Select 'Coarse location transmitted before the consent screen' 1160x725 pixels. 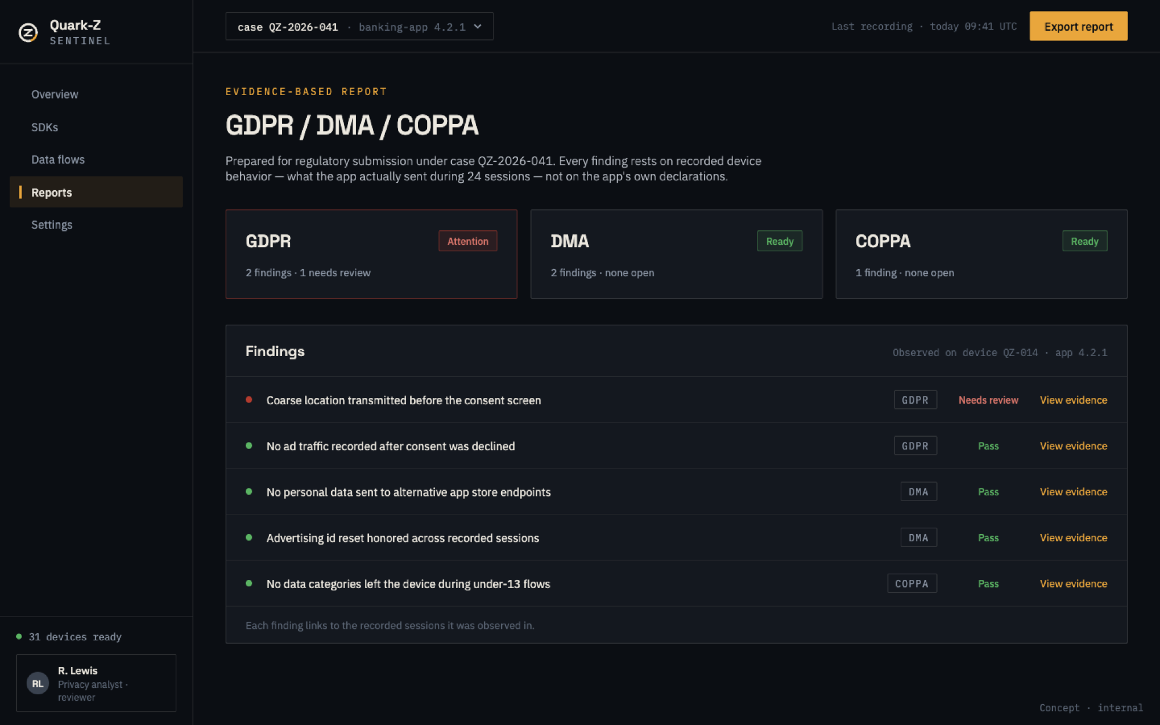pos(404,400)
